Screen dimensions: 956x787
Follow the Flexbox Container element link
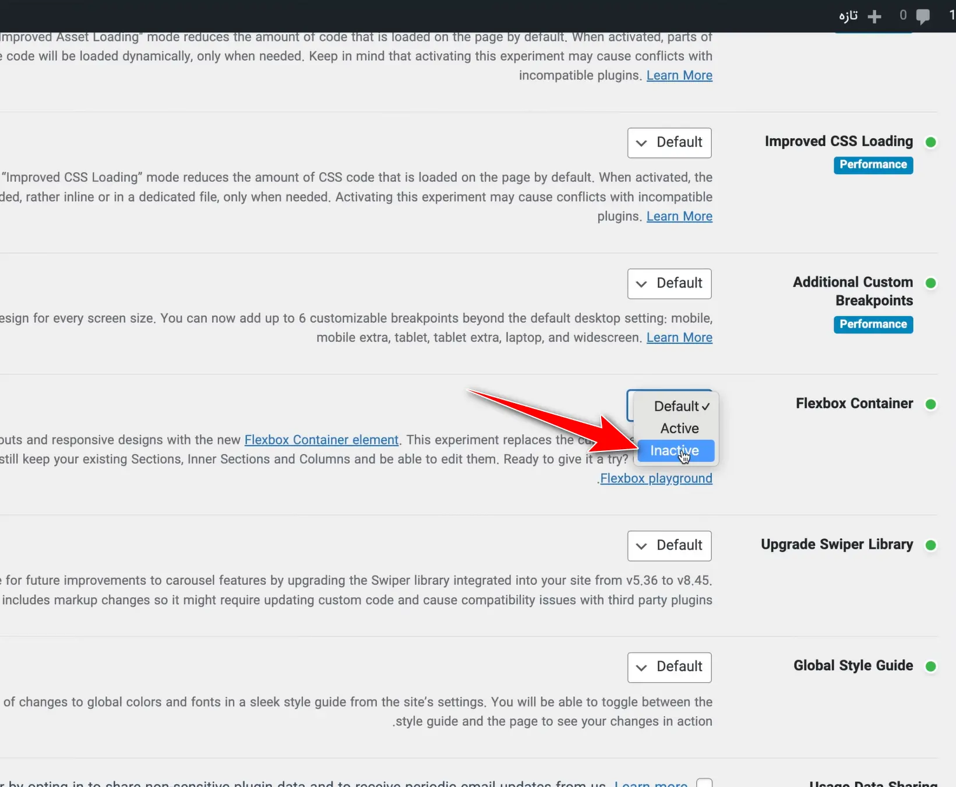[321, 440]
